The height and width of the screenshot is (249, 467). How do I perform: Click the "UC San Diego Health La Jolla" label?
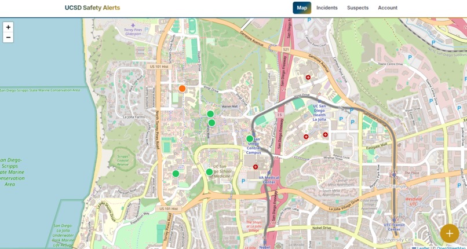pyautogui.click(x=319, y=113)
